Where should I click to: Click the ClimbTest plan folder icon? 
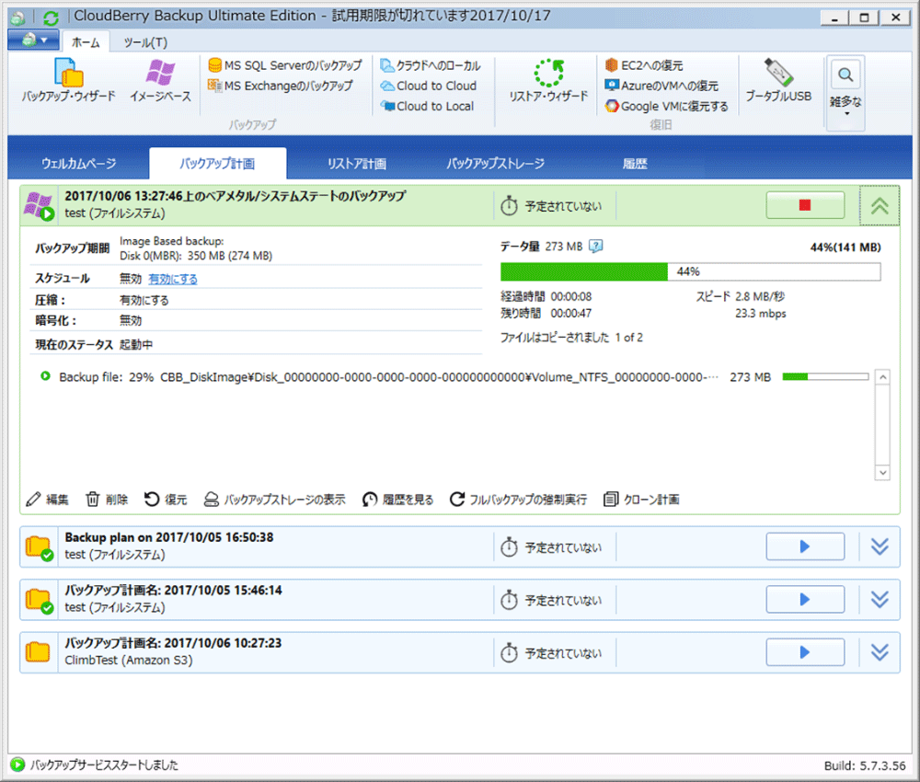click(38, 651)
